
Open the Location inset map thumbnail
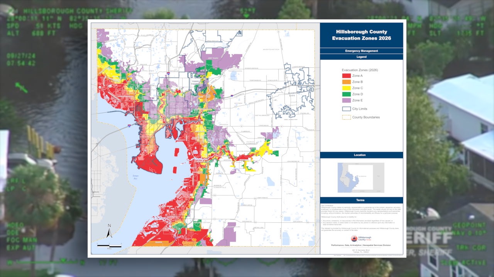(361, 177)
